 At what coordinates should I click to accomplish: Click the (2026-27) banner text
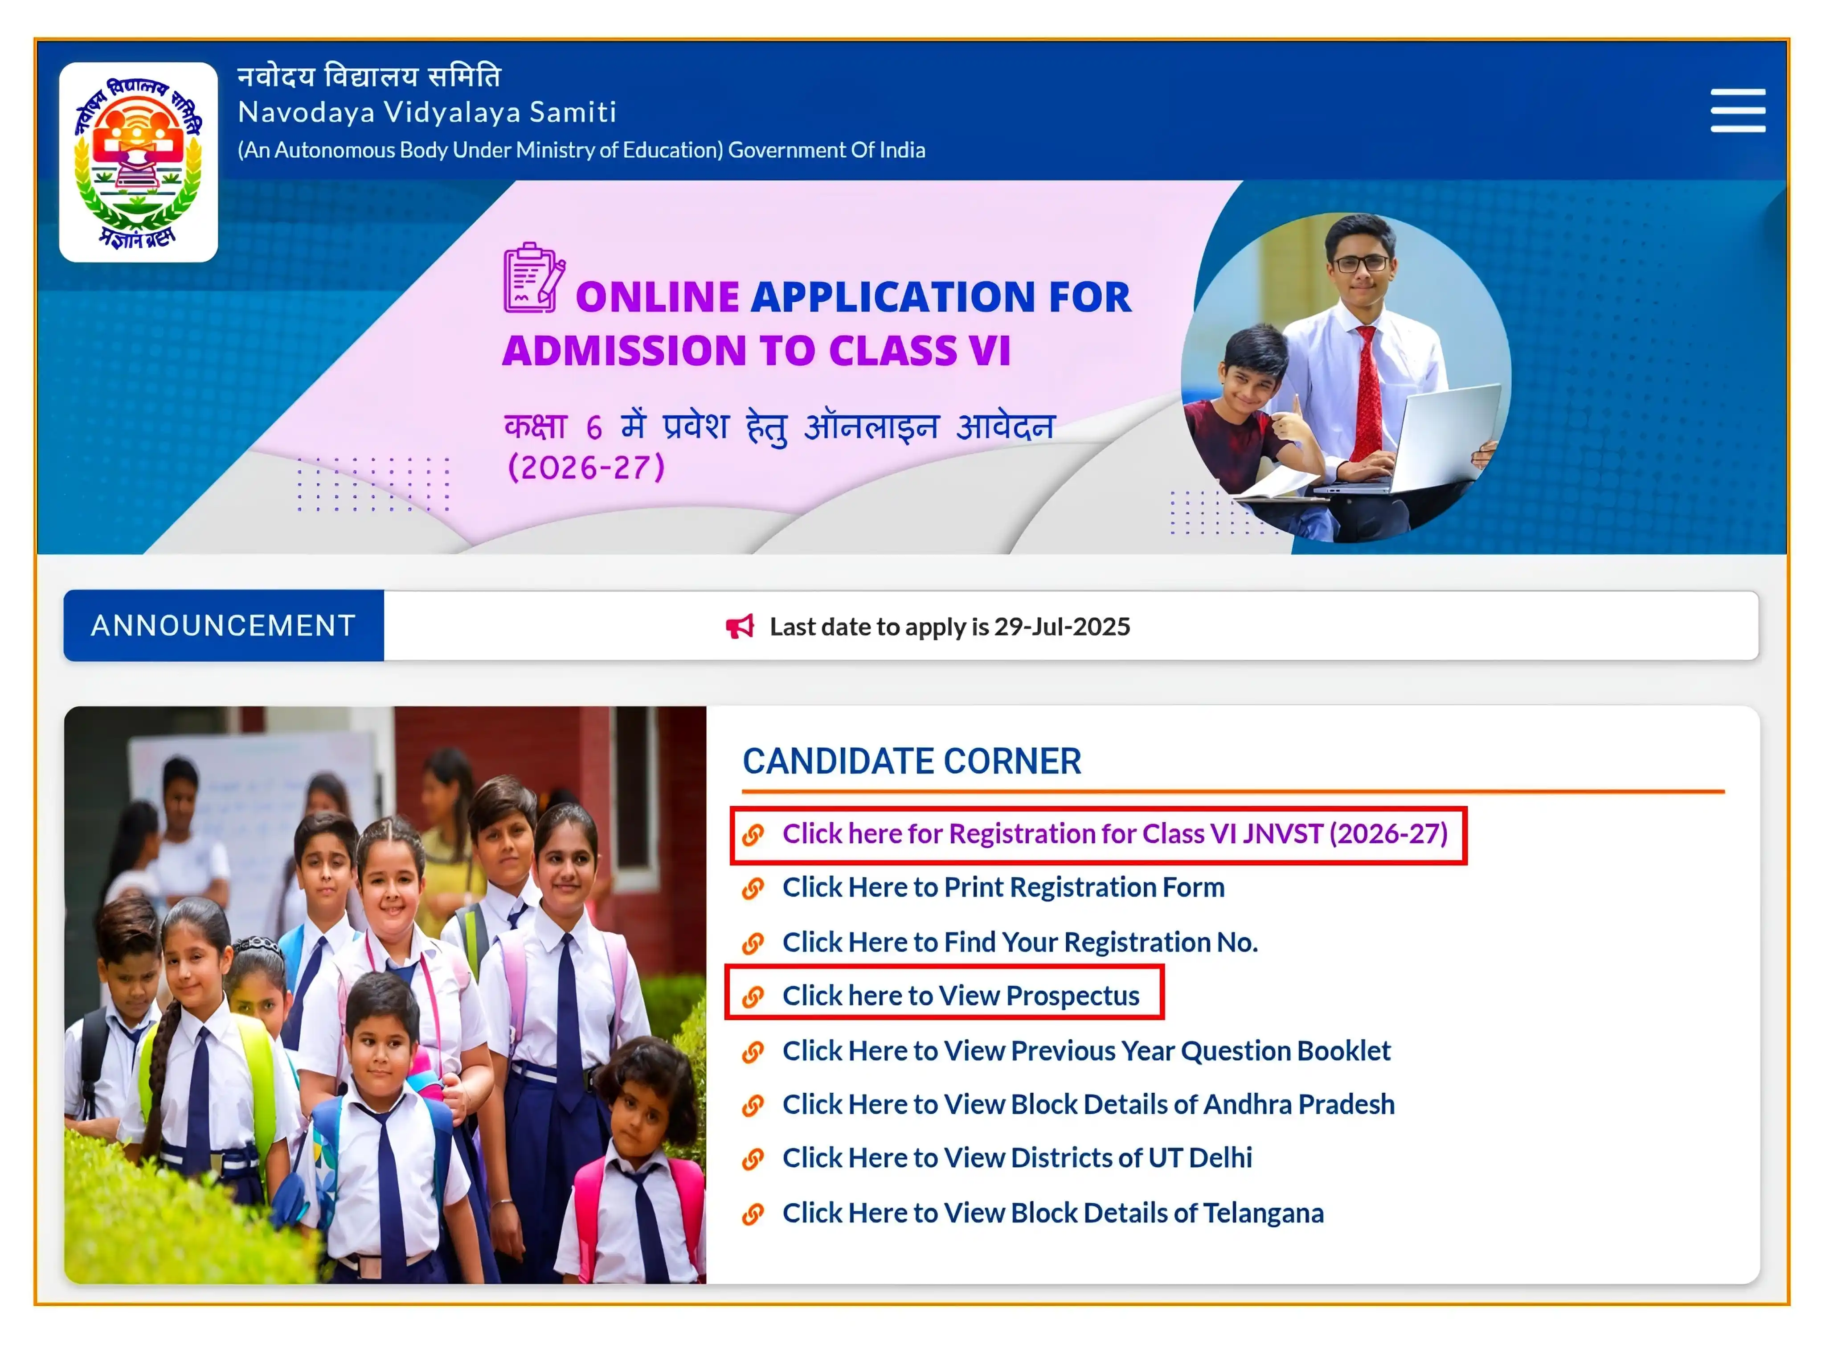coord(586,468)
